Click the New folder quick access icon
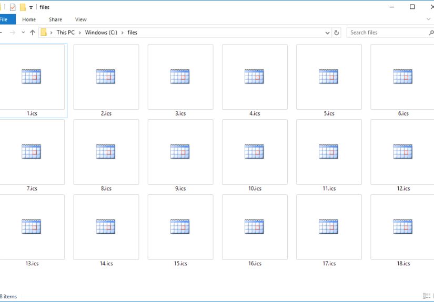The height and width of the screenshot is (302, 434). tap(23, 7)
